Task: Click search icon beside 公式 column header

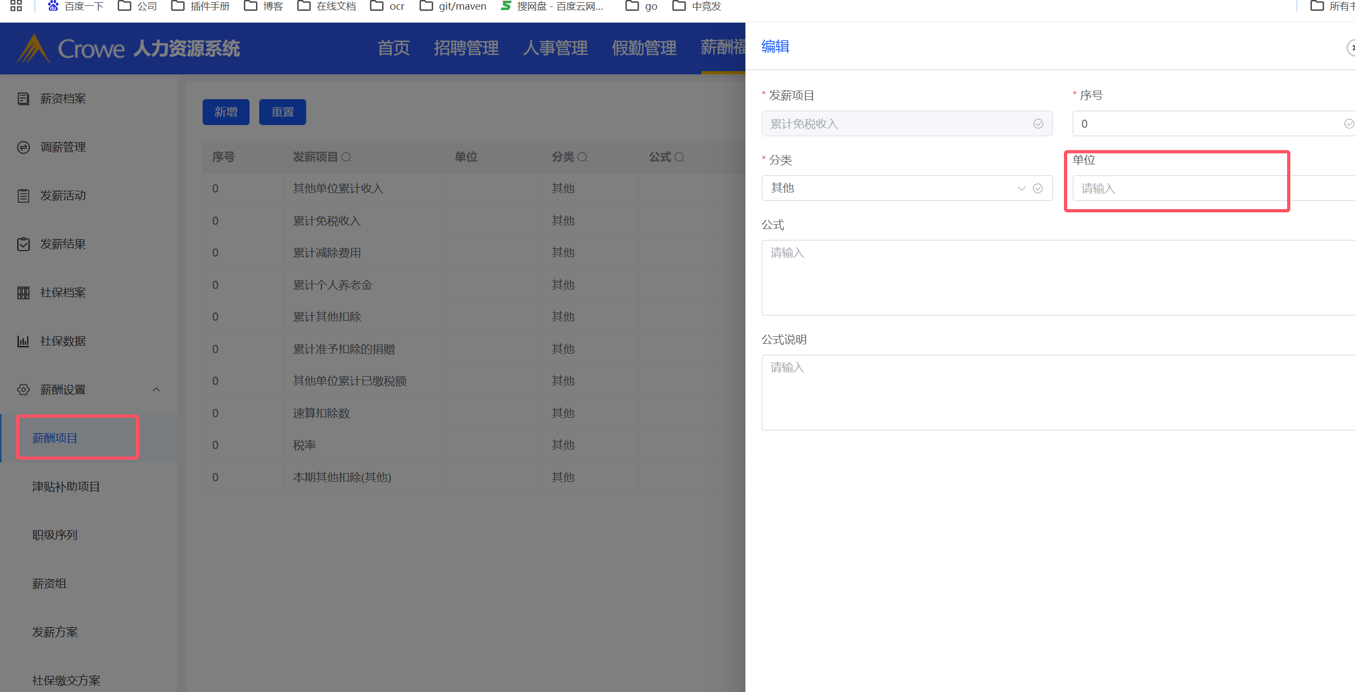Action: pos(680,157)
